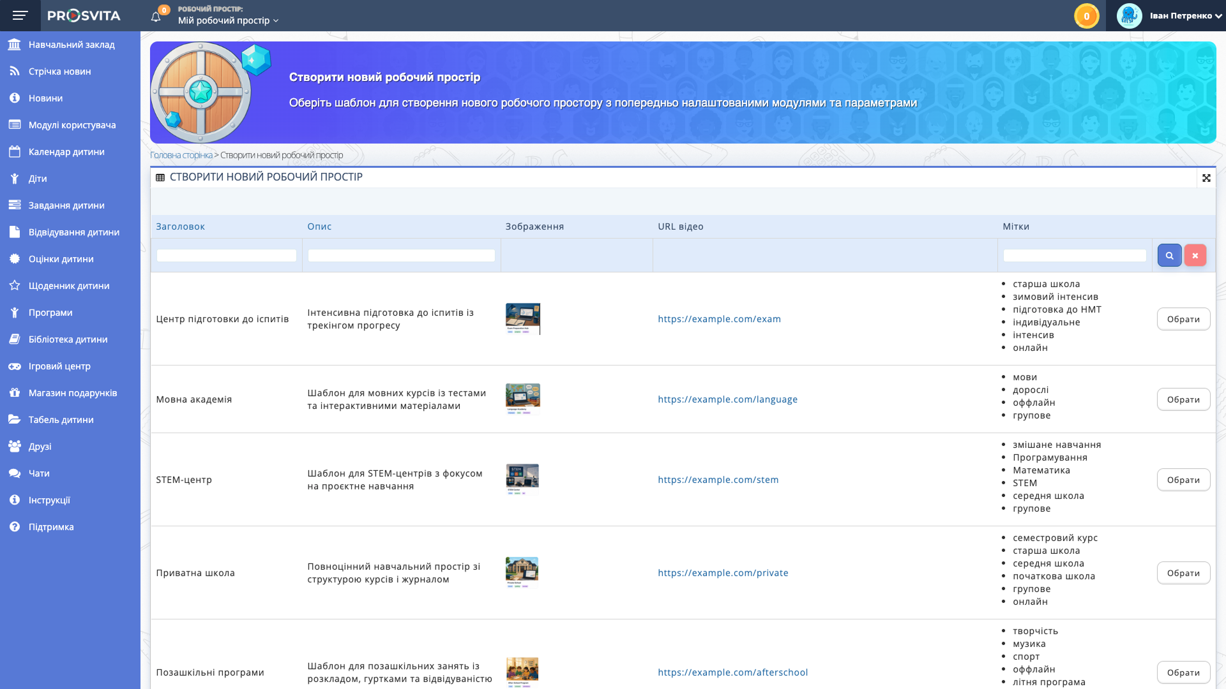
Task: Sort table by Опис column
Action: coord(319,226)
